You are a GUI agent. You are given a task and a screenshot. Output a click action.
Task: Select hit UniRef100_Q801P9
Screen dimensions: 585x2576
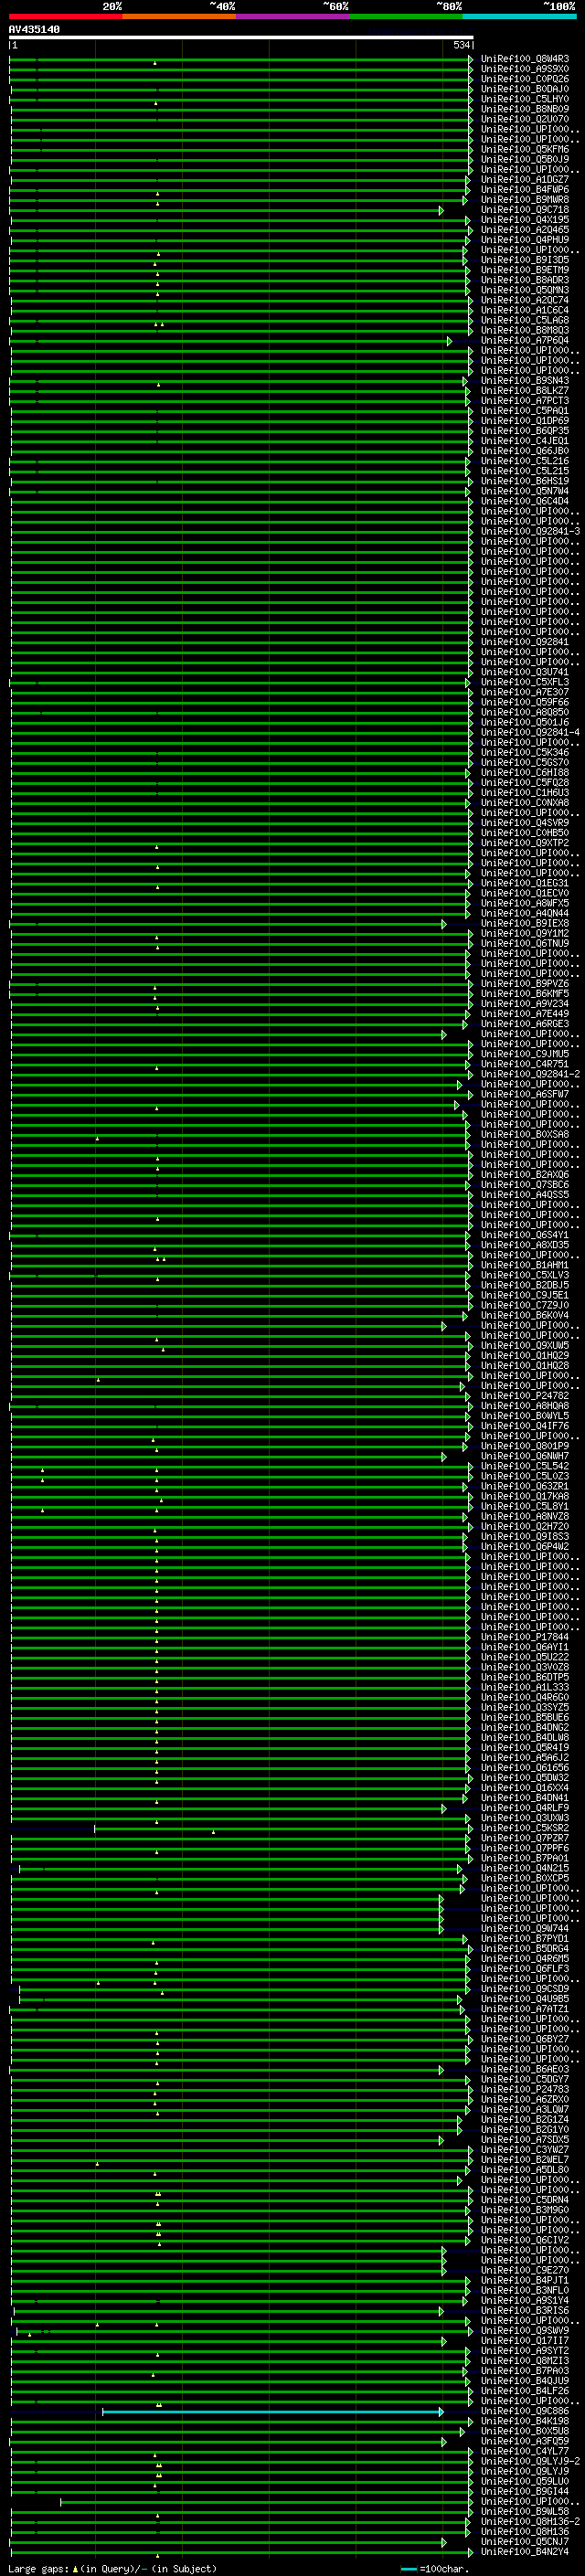coord(525,1446)
